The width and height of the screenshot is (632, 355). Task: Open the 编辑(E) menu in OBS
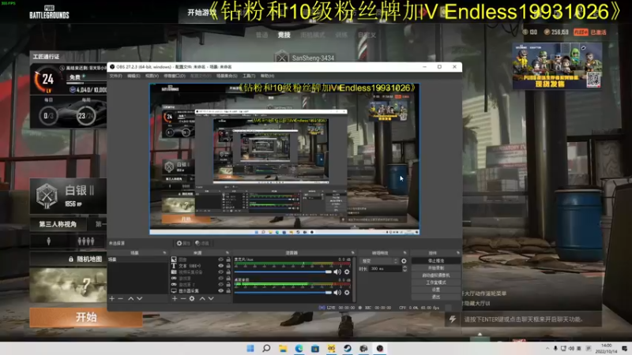pos(134,76)
